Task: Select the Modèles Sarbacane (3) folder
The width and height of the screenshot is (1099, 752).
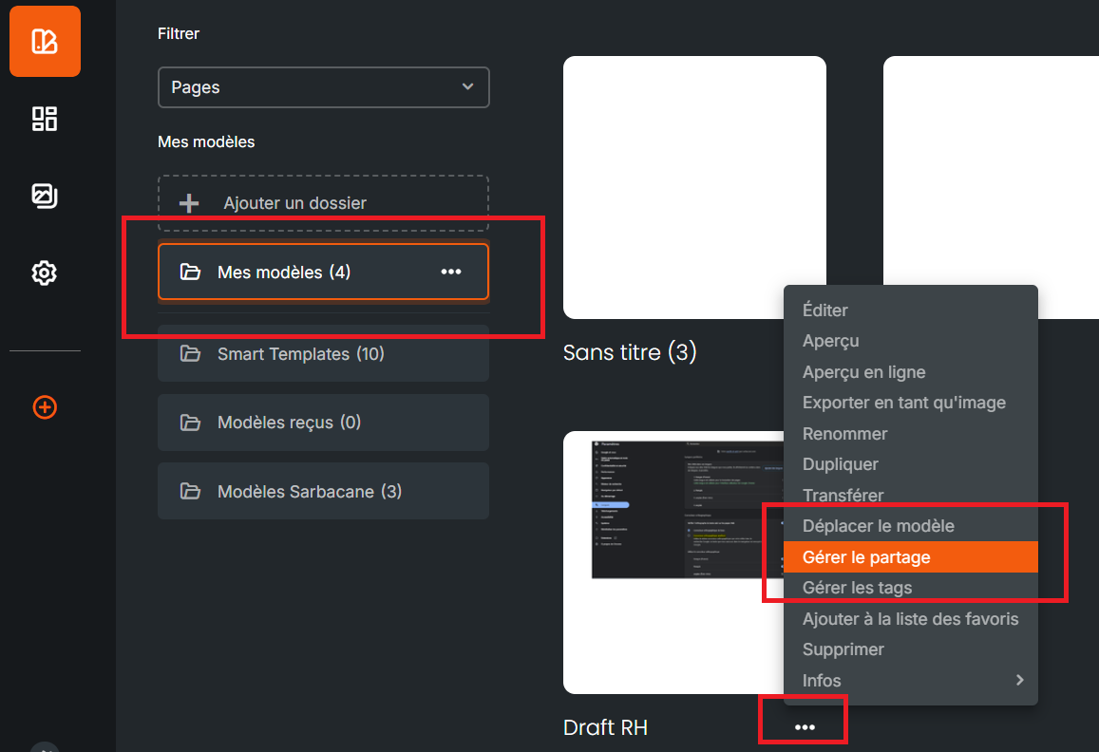Action: pos(323,491)
